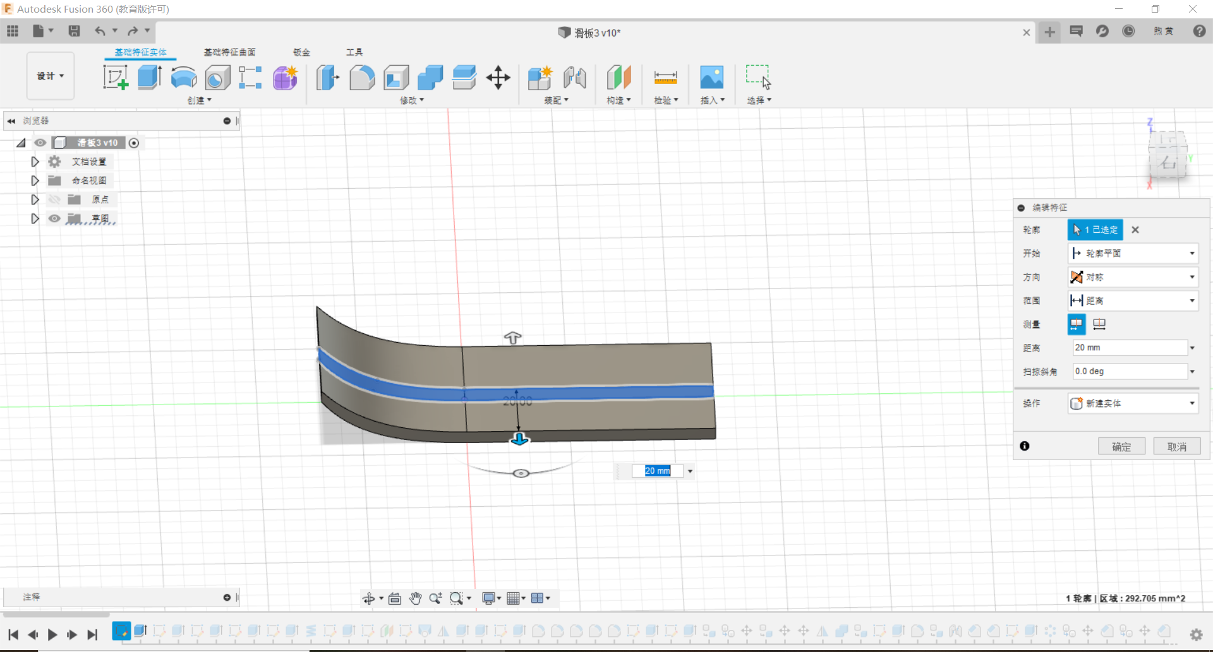
Task: Open the 设计 workspace dropdown
Action: click(51, 76)
